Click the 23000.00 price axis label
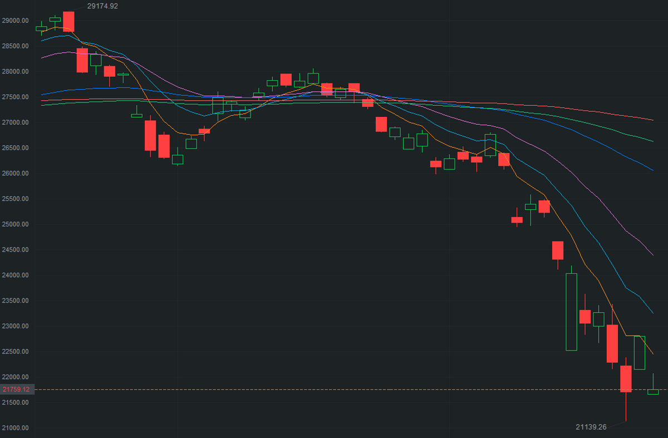Image resolution: width=668 pixels, height=438 pixels. pyautogui.click(x=16, y=326)
